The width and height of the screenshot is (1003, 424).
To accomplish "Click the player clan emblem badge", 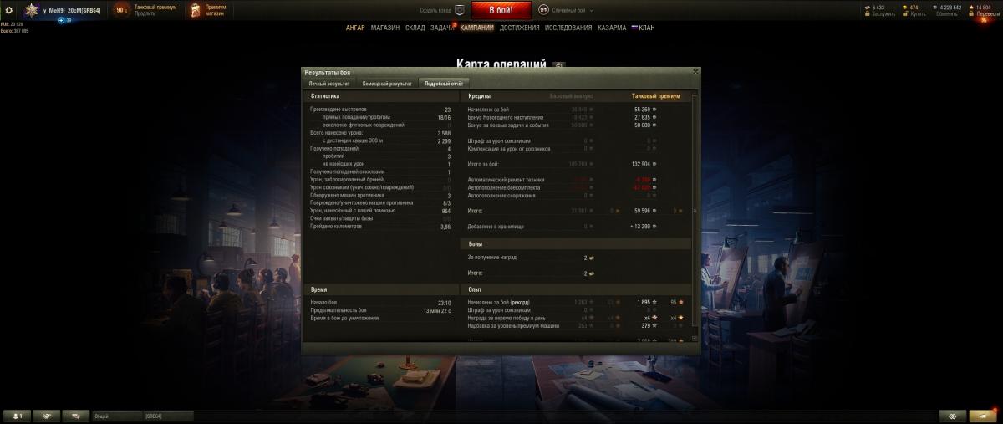I will pos(32,10).
